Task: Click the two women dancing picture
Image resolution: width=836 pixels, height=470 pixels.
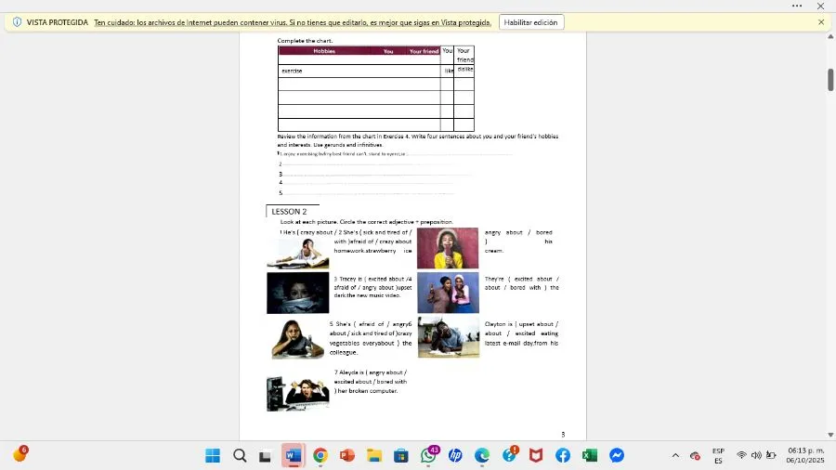Action: (449, 294)
